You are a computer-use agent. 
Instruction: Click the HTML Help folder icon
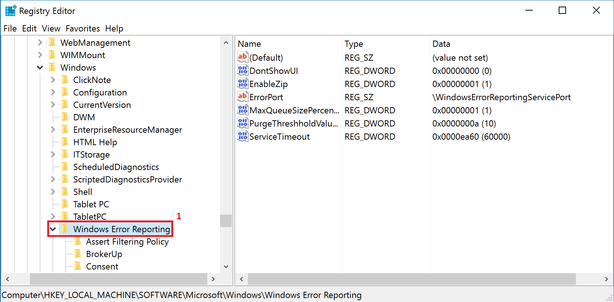coord(65,142)
